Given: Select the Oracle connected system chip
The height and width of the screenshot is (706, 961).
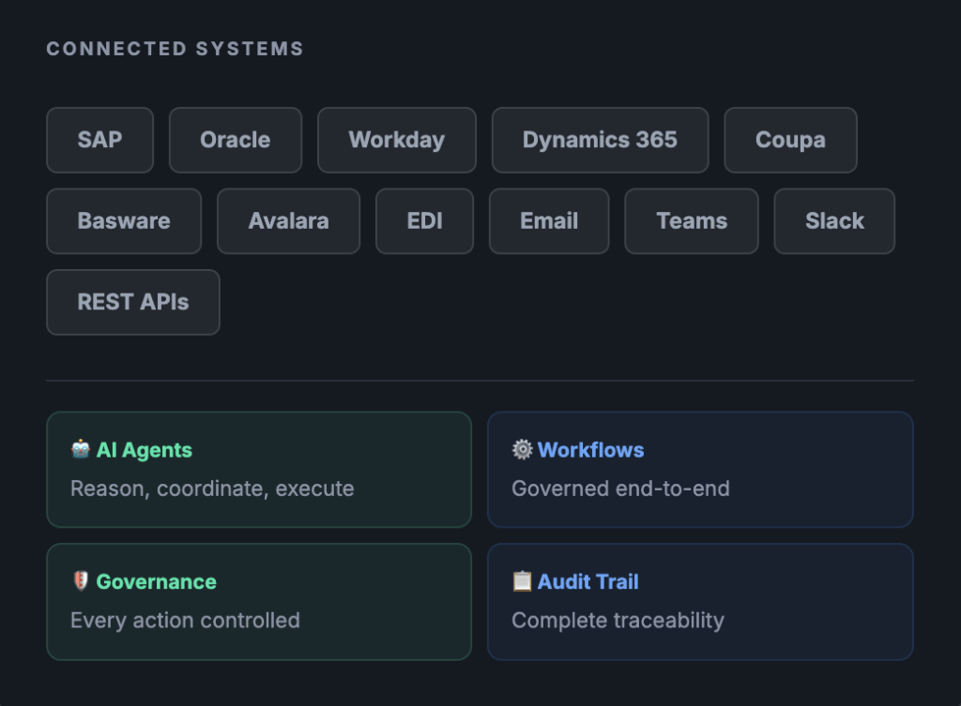Looking at the screenshot, I should tap(236, 141).
